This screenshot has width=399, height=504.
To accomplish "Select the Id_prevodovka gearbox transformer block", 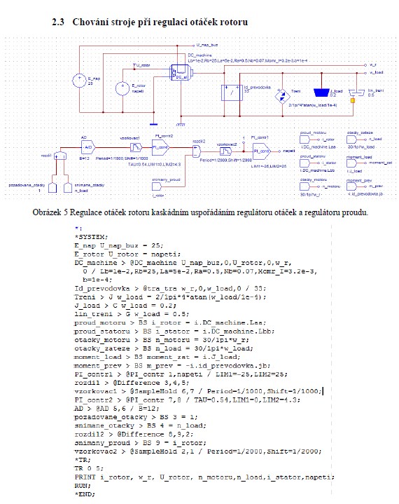I will (x=232, y=93).
